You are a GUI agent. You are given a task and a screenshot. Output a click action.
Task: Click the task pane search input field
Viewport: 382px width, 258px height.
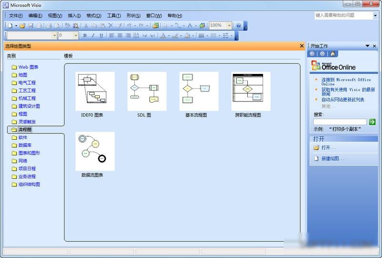tap(340, 122)
